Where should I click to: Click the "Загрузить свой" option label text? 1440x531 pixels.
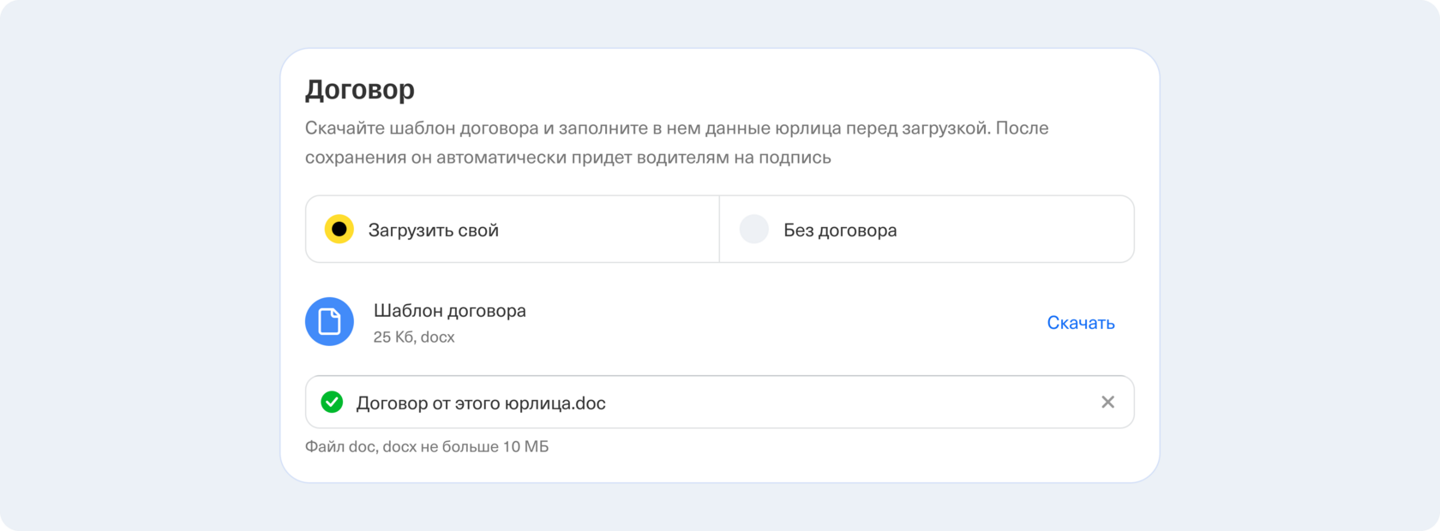pos(434,230)
